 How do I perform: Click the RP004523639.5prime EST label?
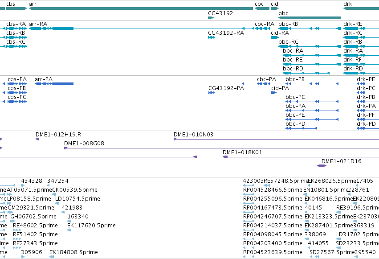point(273,252)
